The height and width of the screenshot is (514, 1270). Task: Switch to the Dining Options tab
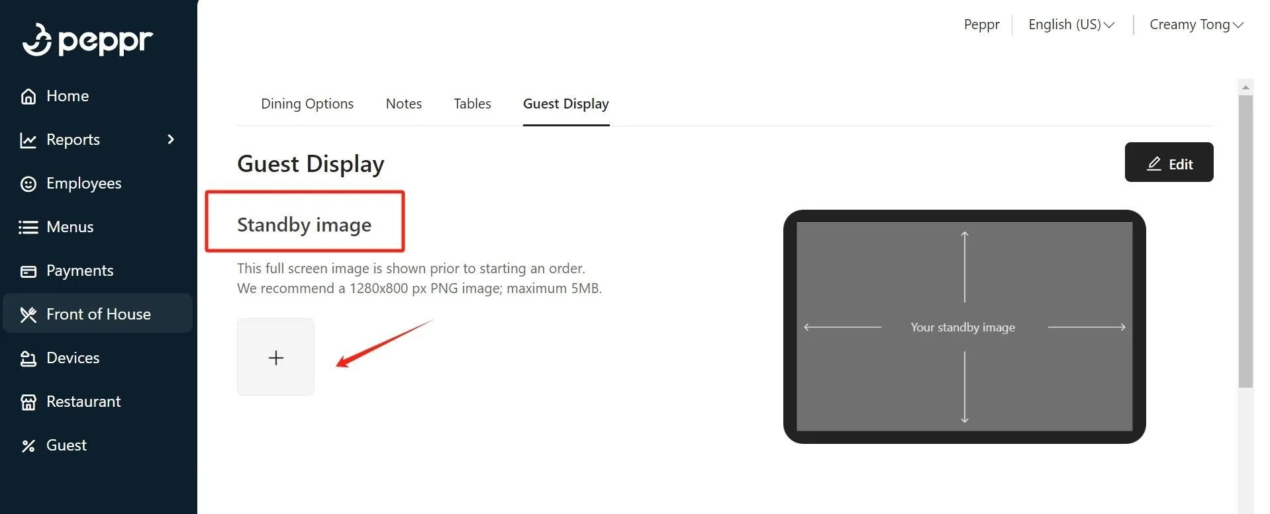coord(307,104)
